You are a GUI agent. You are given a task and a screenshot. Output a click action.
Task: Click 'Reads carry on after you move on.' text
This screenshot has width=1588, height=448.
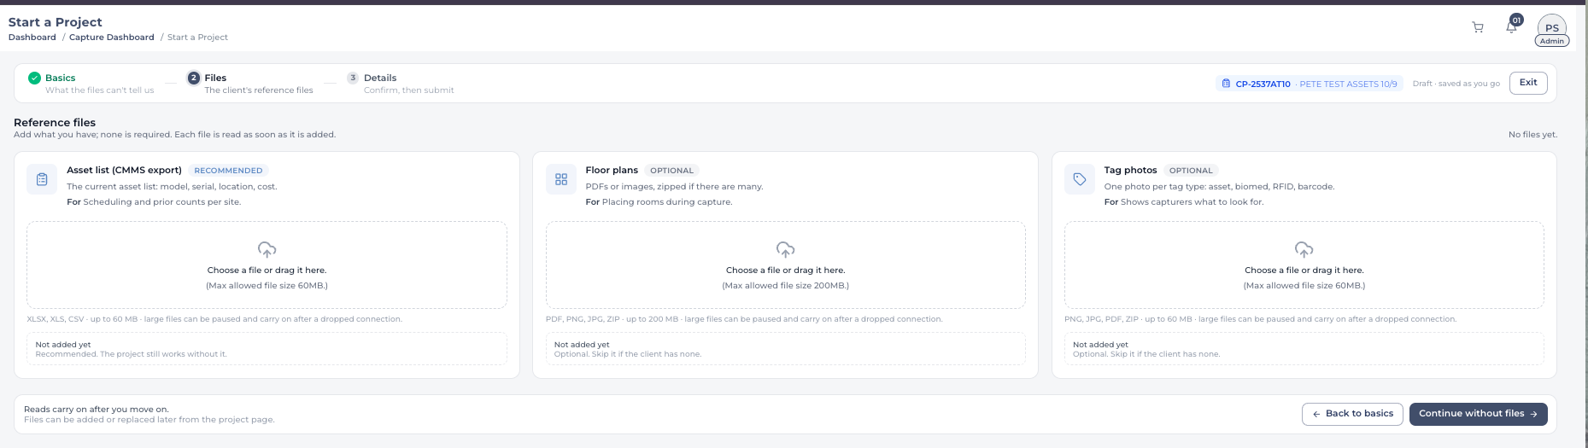(97, 410)
